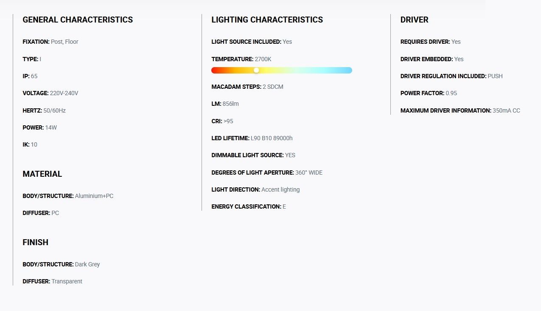Image resolution: width=541 pixels, height=311 pixels.
Task: Click the IP rating value '65'
Action: pos(34,76)
